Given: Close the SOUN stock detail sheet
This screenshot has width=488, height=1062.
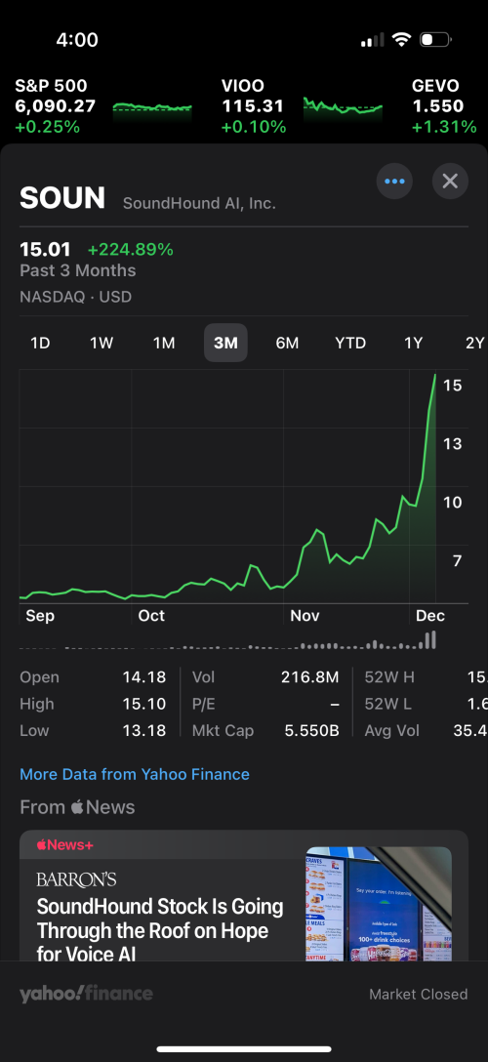Looking at the screenshot, I should click(x=450, y=181).
